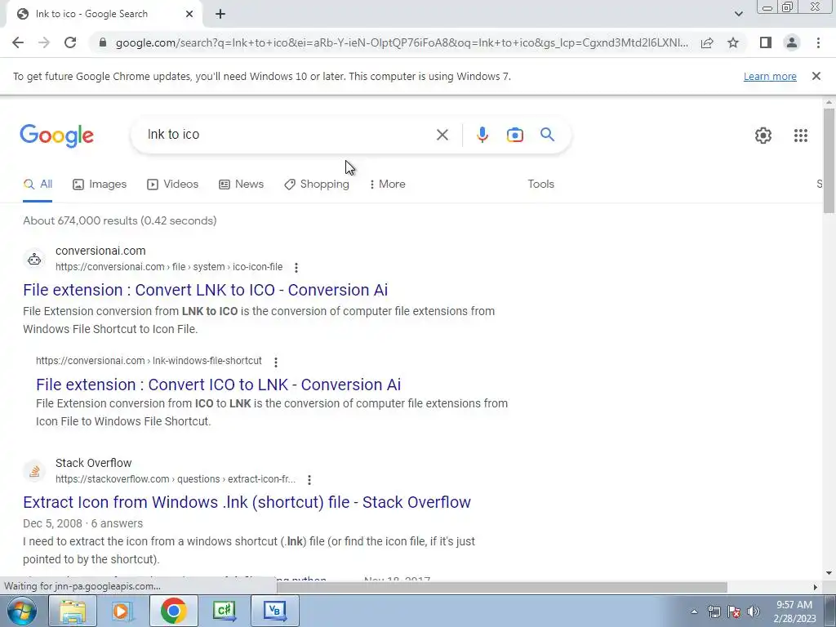Click the horizontal scrollbar thumb
The width and height of the screenshot is (836, 627).
502,587
